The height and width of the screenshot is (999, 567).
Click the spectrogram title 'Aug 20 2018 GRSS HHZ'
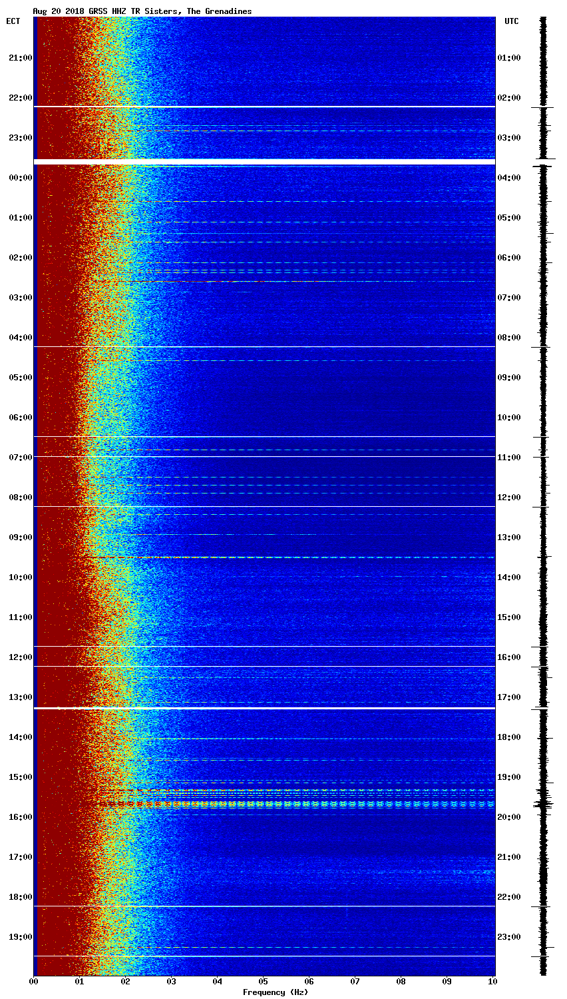79,11
